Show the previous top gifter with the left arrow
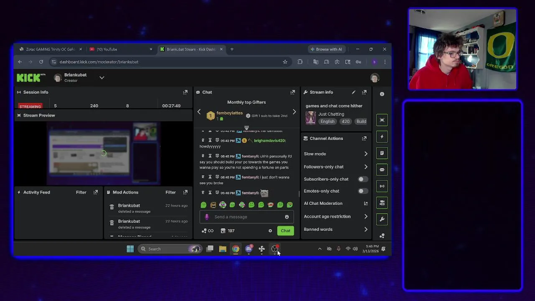The height and width of the screenshot is (301, 535). pos(199,112)
